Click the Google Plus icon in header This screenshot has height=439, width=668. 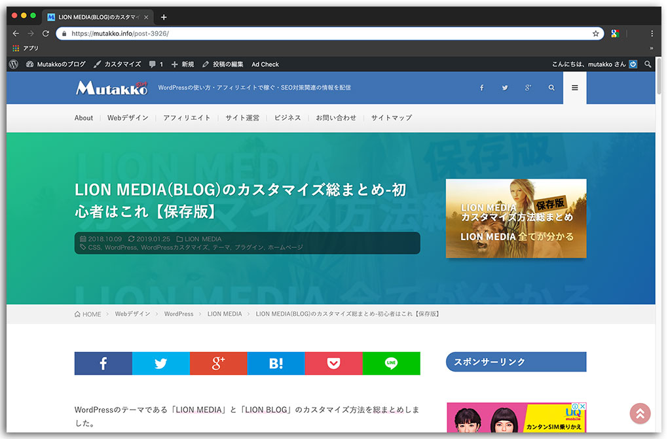528,88
